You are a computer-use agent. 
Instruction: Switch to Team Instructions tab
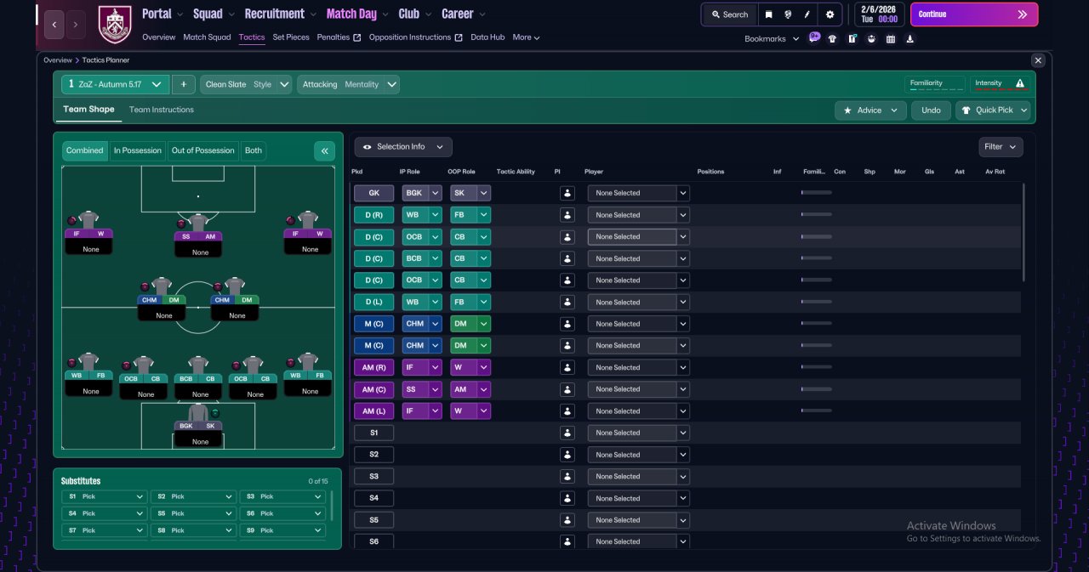pos(162,110)
